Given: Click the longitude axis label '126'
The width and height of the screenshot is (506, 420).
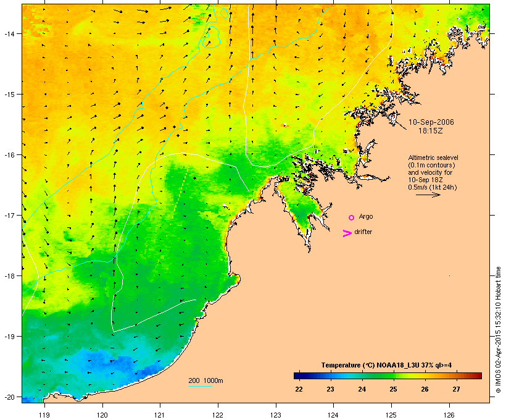Looking at the screenshot, I should 449,415.
